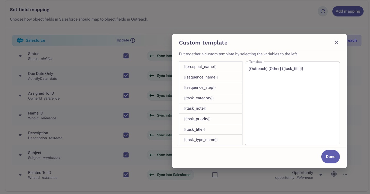Open gear settings for Related To ID row
This screenshot has width=370, height=194.
334,174
